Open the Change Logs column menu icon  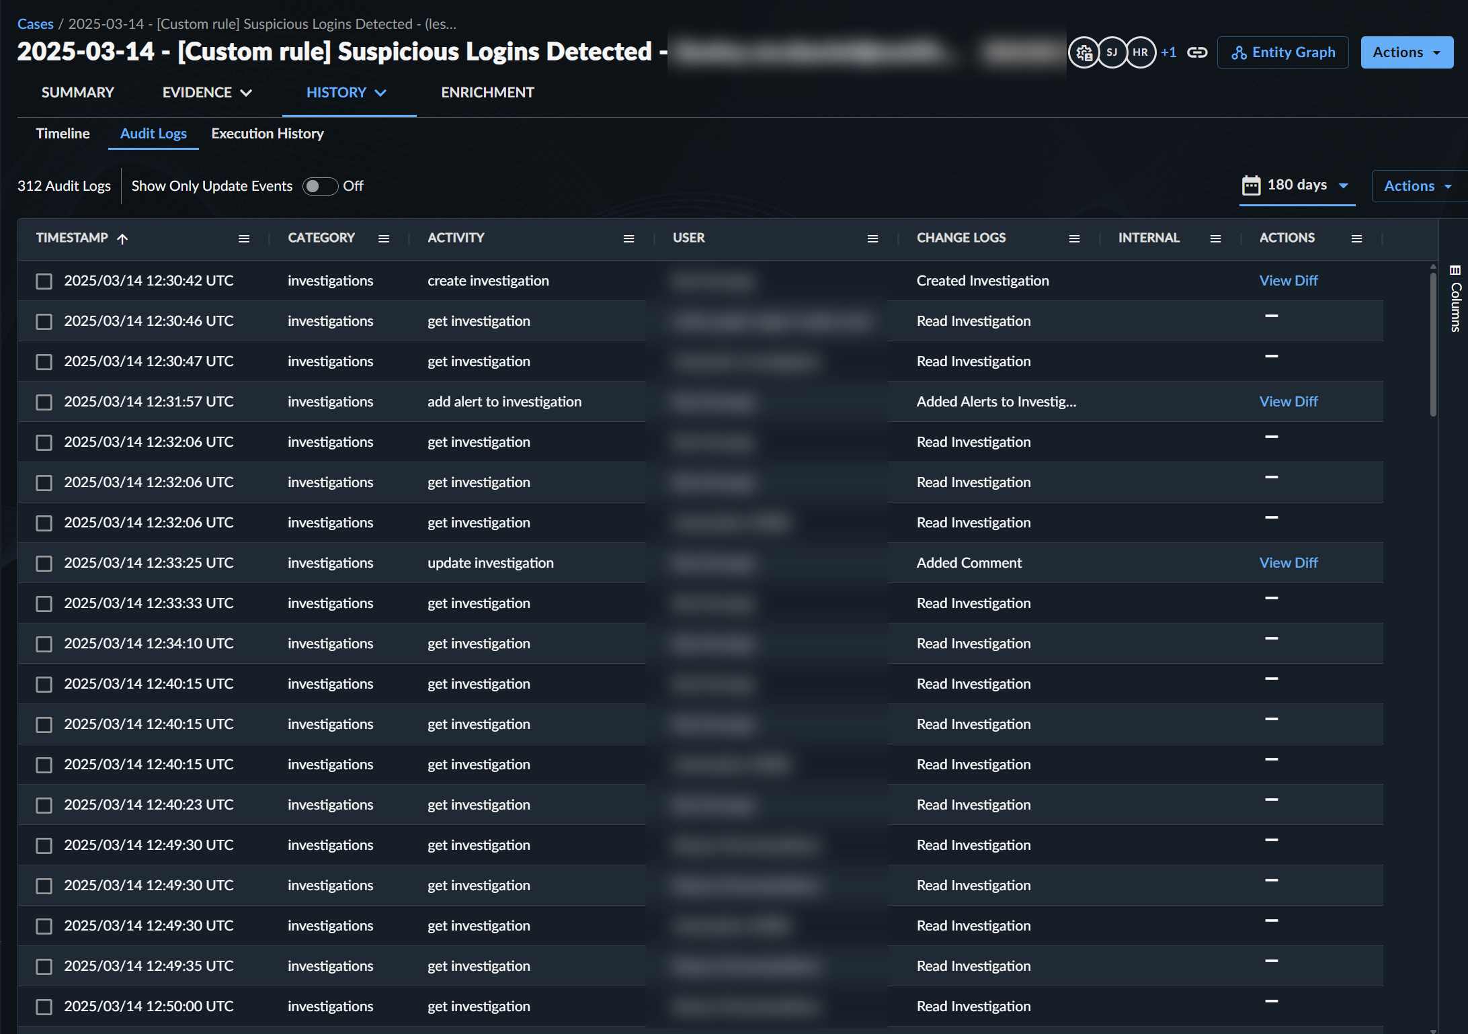(1074, 239)
